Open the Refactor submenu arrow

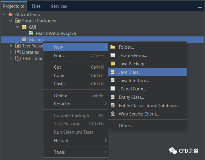105,104
